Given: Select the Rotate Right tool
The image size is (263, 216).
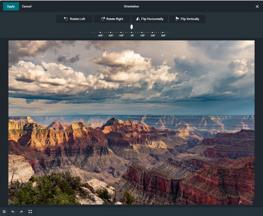Looking at the screenshot, I should (112, 19).
